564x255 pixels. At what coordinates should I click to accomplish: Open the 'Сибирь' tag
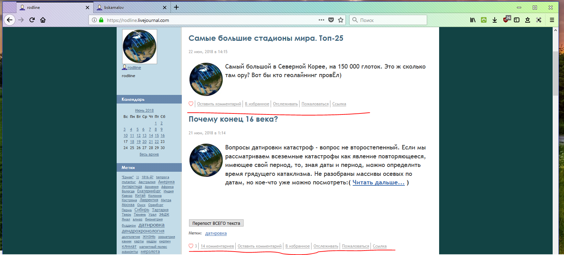pyautogui.click(x=142, y=210)
